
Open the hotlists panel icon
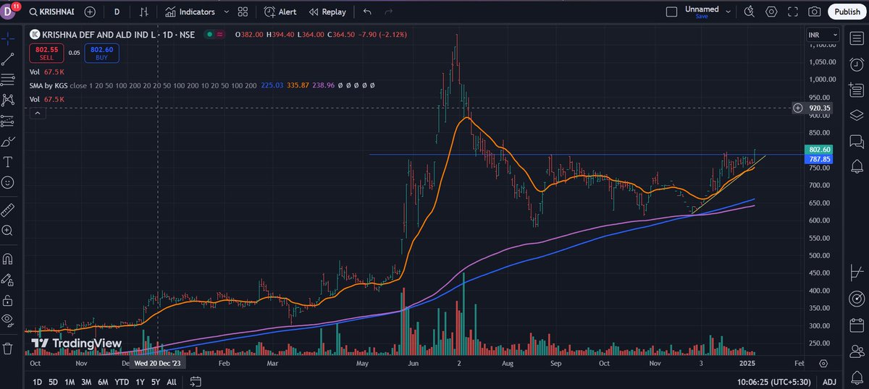click(x=856, y=90)
